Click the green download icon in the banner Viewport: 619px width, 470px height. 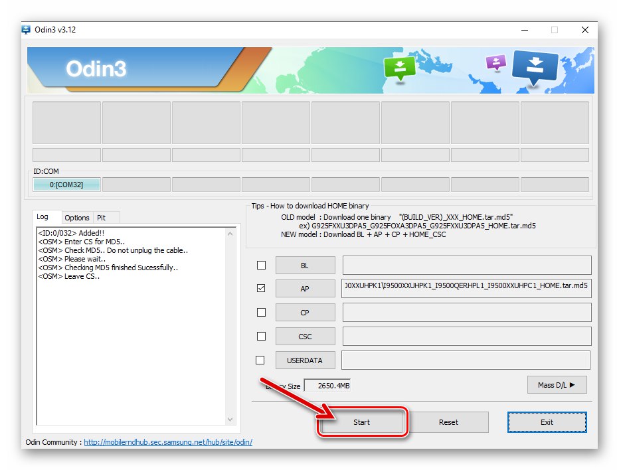[x=399, y=68]
